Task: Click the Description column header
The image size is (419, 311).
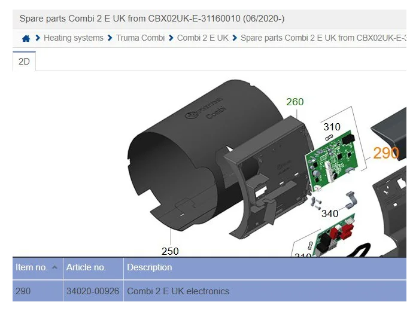Action: pyautogui.click(x=265, y=268)
